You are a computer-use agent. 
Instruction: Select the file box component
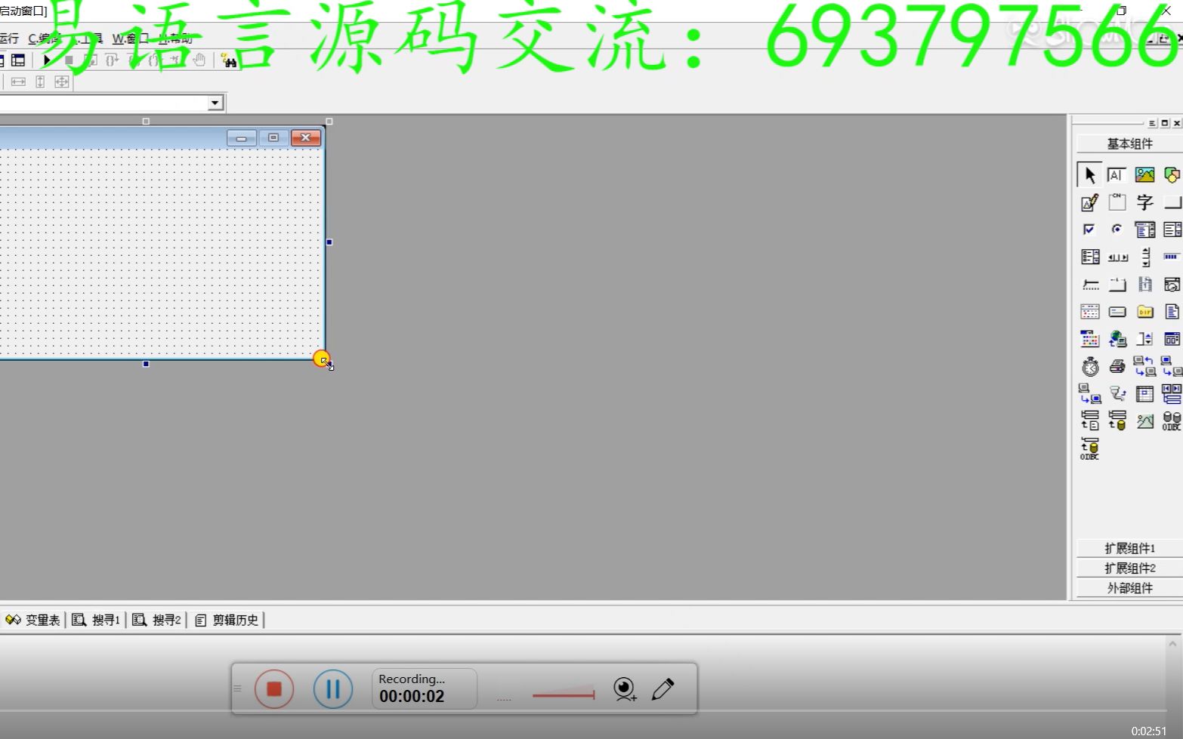1172,312
